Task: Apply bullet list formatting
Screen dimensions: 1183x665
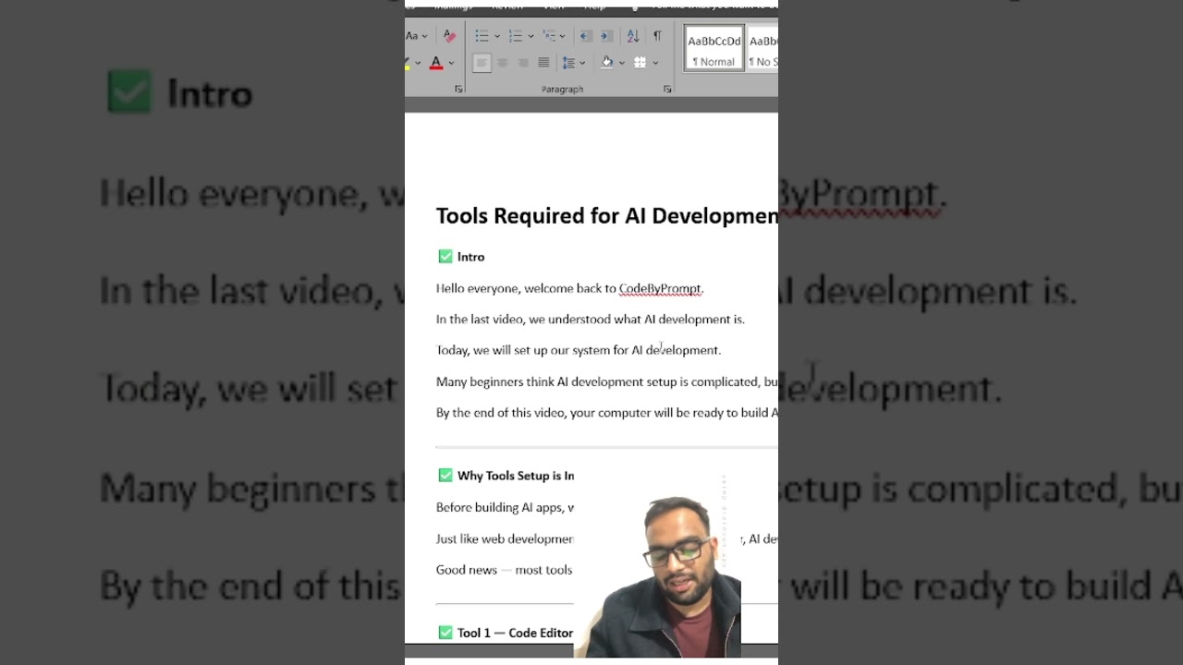Action: pyautogui.click(x=482, y=36)
